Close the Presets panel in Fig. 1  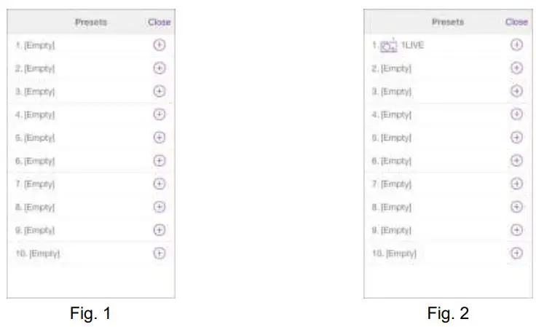(x=159, y=22)
